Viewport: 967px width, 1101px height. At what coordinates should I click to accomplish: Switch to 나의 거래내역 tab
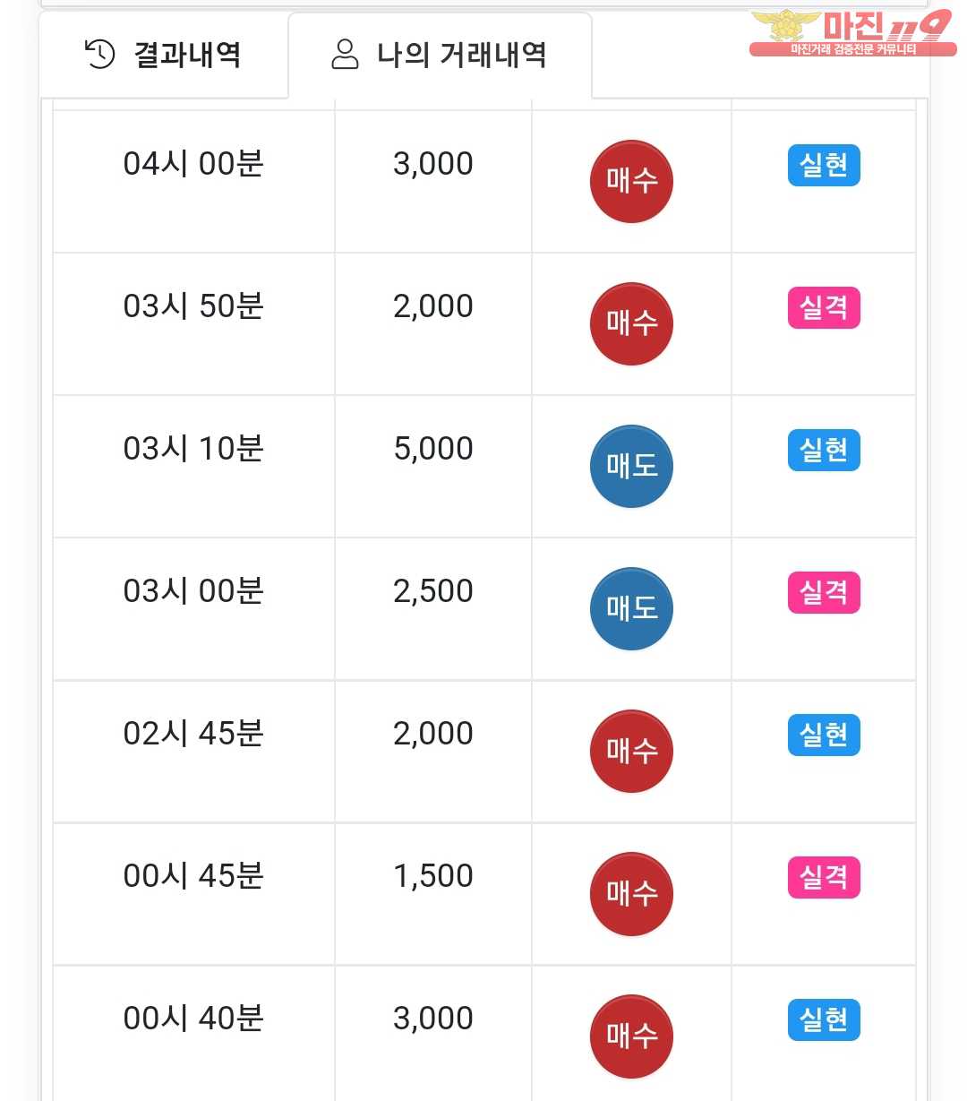(x=440, y=55)
